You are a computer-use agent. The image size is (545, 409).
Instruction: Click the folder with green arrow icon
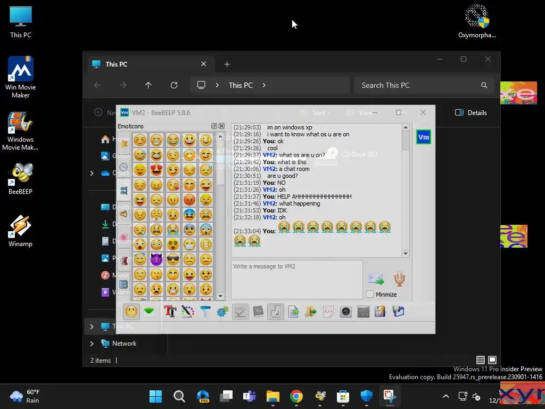pos(310,311)
